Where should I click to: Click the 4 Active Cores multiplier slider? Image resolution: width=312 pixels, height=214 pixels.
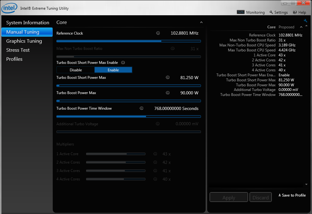point(116,179)
